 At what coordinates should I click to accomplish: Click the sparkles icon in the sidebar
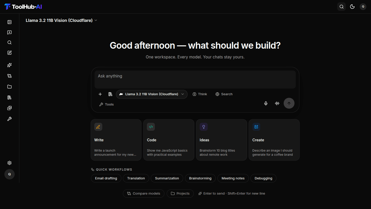click(x=10, y=65)
